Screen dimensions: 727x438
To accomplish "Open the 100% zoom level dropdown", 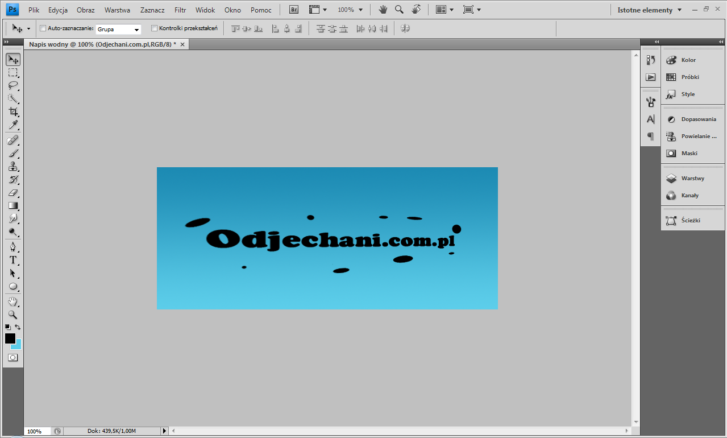I will pos(350,10).
